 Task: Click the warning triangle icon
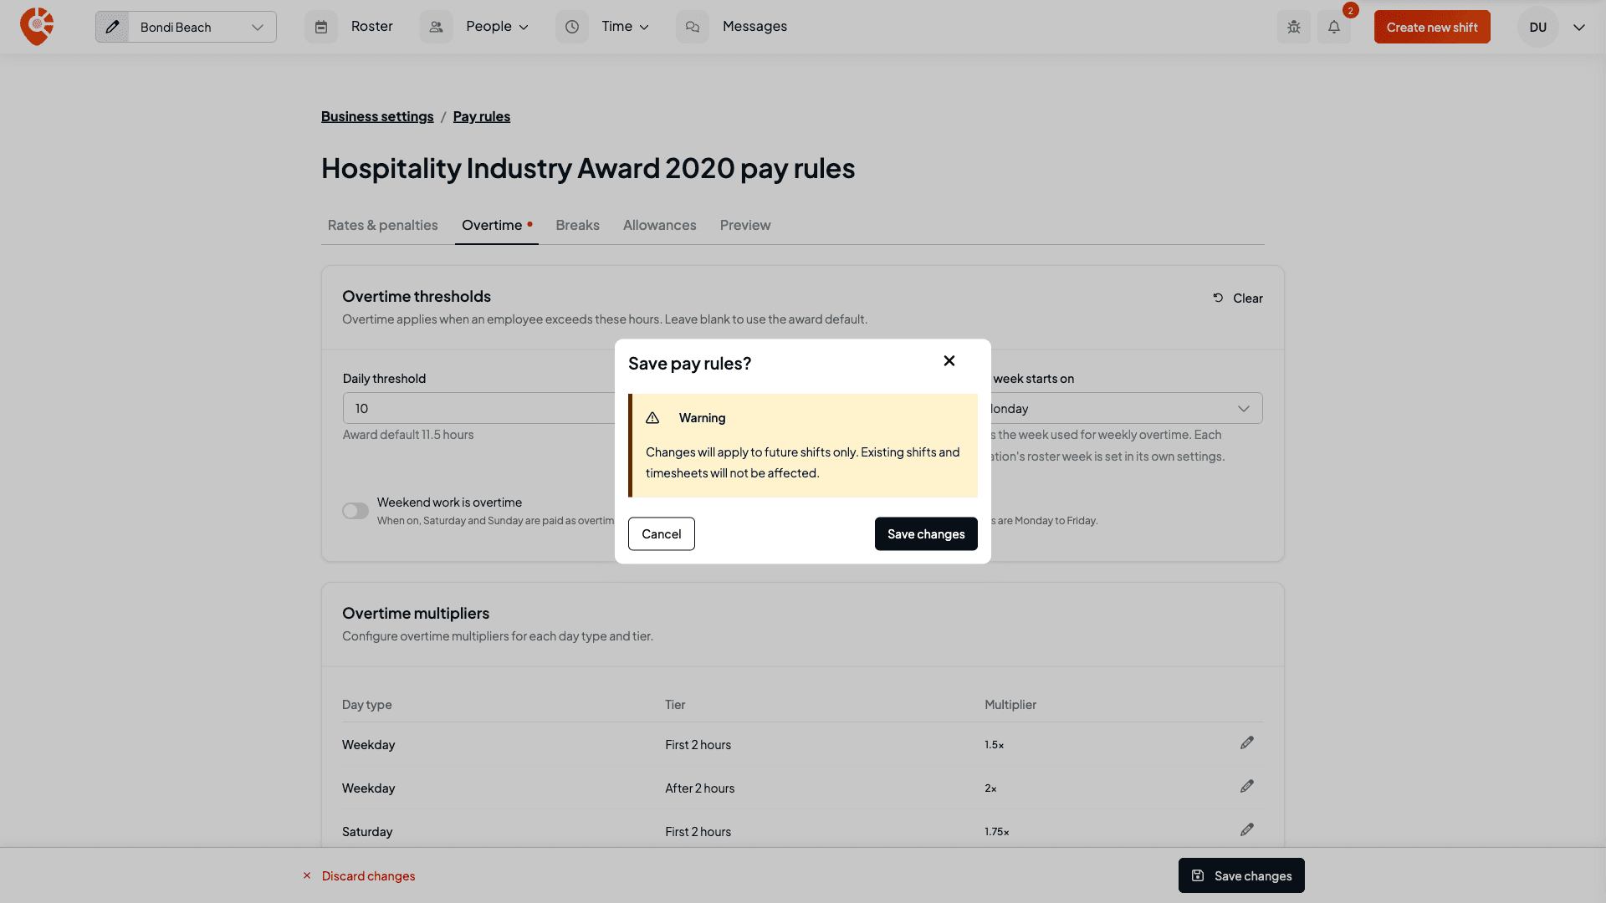coord(652,418)
